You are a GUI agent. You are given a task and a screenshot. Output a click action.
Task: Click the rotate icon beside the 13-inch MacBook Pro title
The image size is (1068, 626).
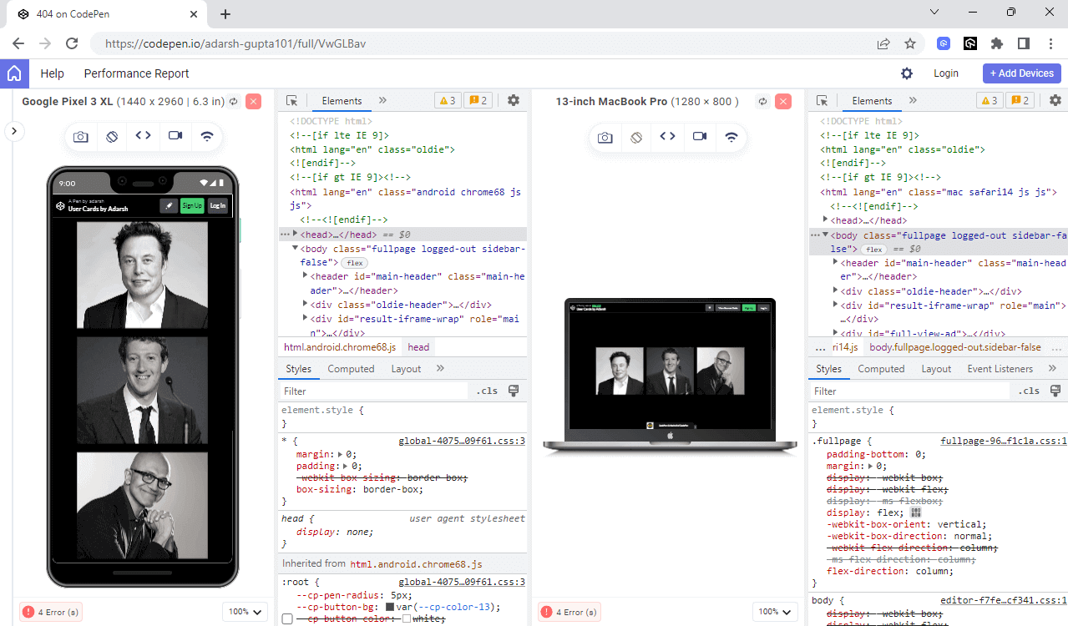(762, 102)
